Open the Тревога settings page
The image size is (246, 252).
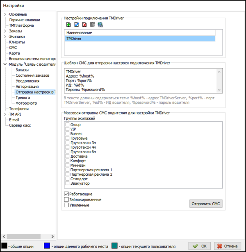point(23,98)
